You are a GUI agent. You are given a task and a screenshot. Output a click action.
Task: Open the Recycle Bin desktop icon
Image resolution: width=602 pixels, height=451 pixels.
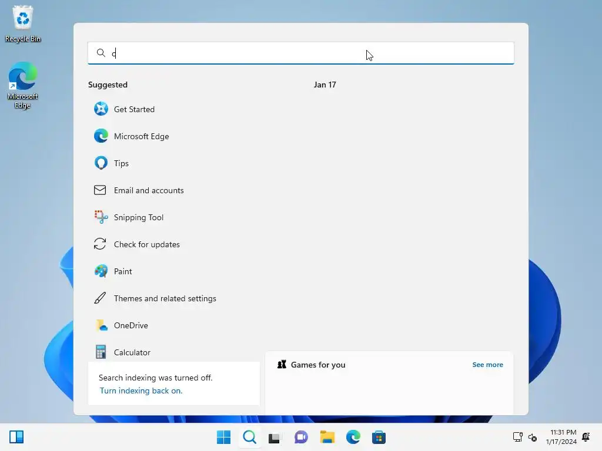point(23,23)
